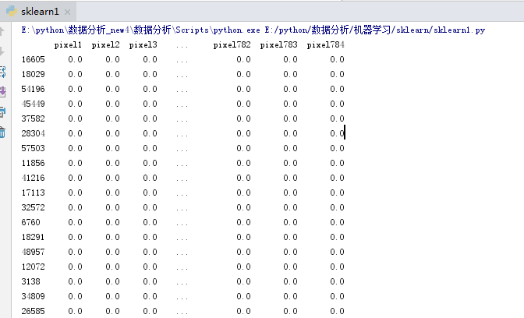The height and width of the screenshot is (318, 524).
Task: Click pixel782 value in row 45449
Action: pyautogui.click(x=243, y=104)
